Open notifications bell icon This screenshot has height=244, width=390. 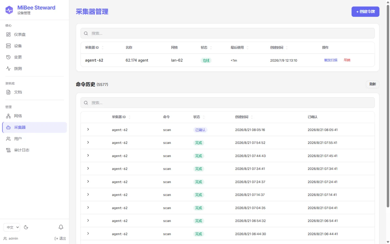pos(61,227)
